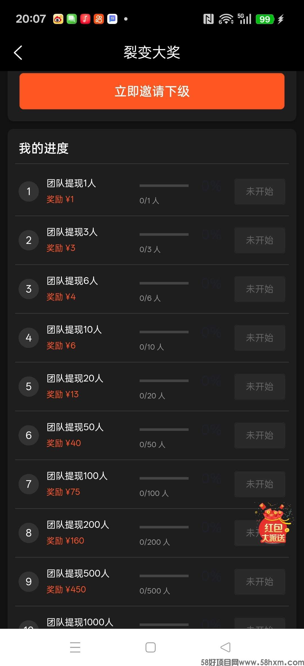Screen dimensions: 304x666
Task: Tap the progress bar for 团队提现6人
Action: click(x=164, y=283)
